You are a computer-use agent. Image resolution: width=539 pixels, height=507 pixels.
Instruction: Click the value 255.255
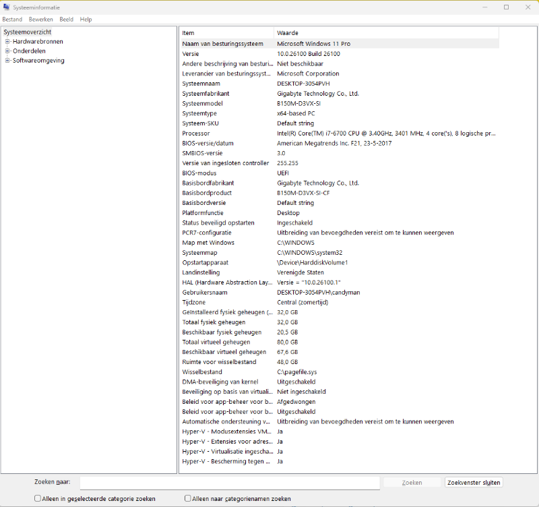288,163
